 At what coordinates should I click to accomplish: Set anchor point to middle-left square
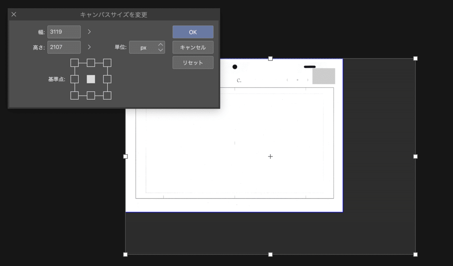[74, 79]
